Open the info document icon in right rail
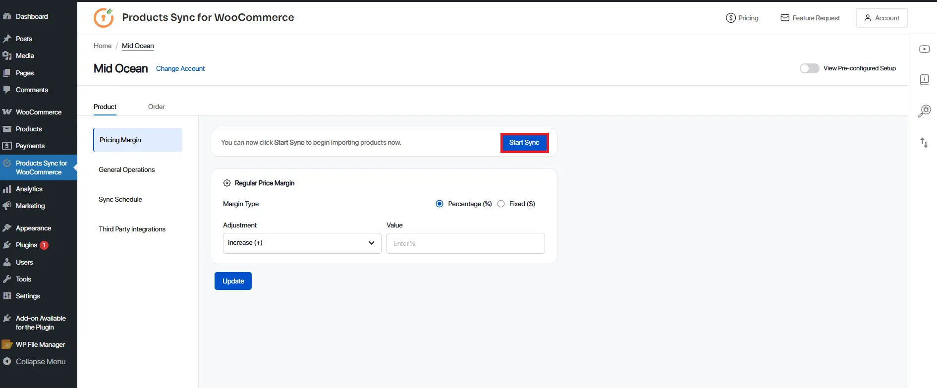The image size is (937, 388). point(924,79)
